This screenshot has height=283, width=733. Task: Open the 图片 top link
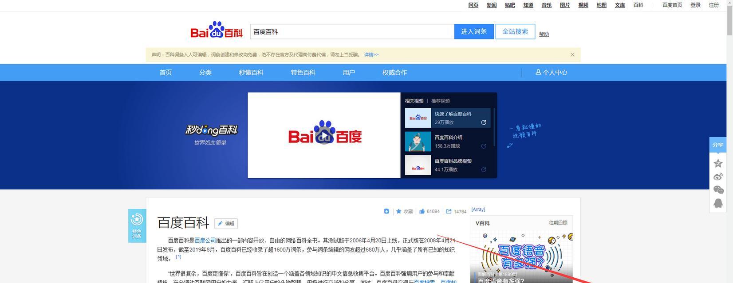click(x=565, y=5)
